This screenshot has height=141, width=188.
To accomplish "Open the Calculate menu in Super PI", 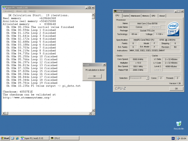I will click(x=8, y=11).
